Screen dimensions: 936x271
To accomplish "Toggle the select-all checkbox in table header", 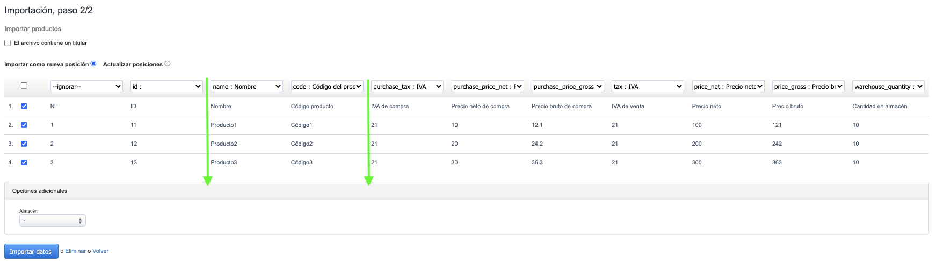I will [24, 86].
